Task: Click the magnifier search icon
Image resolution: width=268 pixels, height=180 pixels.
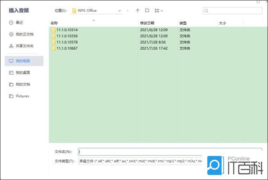Action: click(x=206, y=11)
